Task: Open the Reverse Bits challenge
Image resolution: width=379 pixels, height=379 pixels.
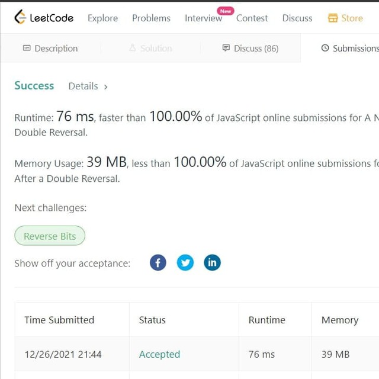Action: point(50,236)
